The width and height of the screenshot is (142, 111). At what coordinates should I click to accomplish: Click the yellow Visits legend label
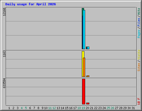[x=139, y=55]
